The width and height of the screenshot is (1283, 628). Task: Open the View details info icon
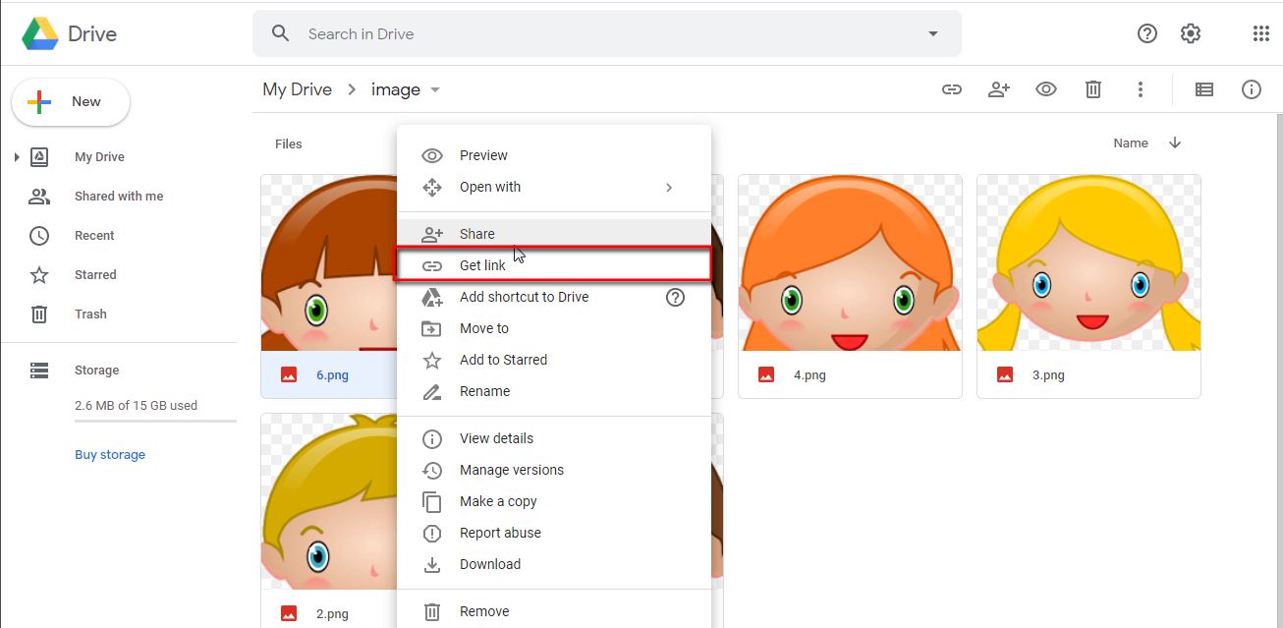pyautogui.click(x=1251, y=88)
